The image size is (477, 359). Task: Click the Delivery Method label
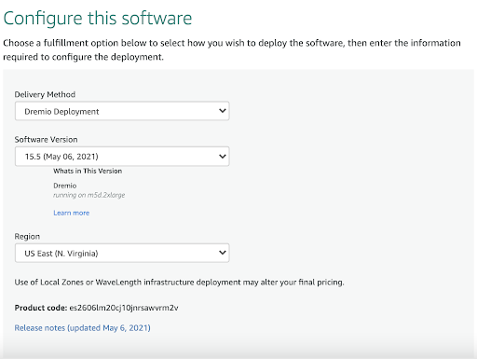[45, 94]
